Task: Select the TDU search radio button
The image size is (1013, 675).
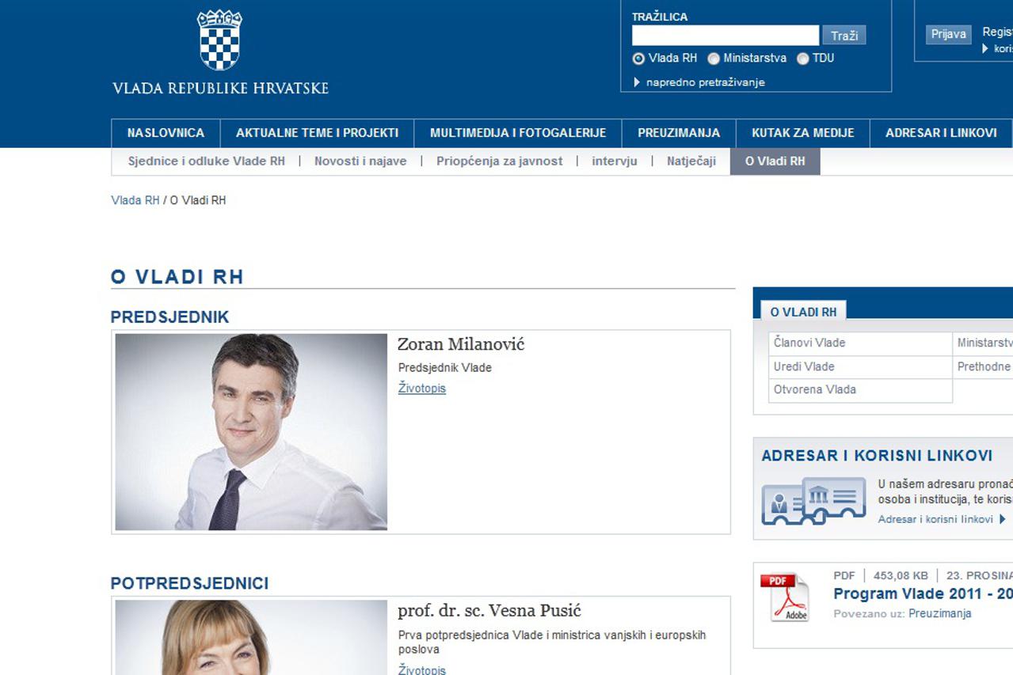Action: click(802, 59)
